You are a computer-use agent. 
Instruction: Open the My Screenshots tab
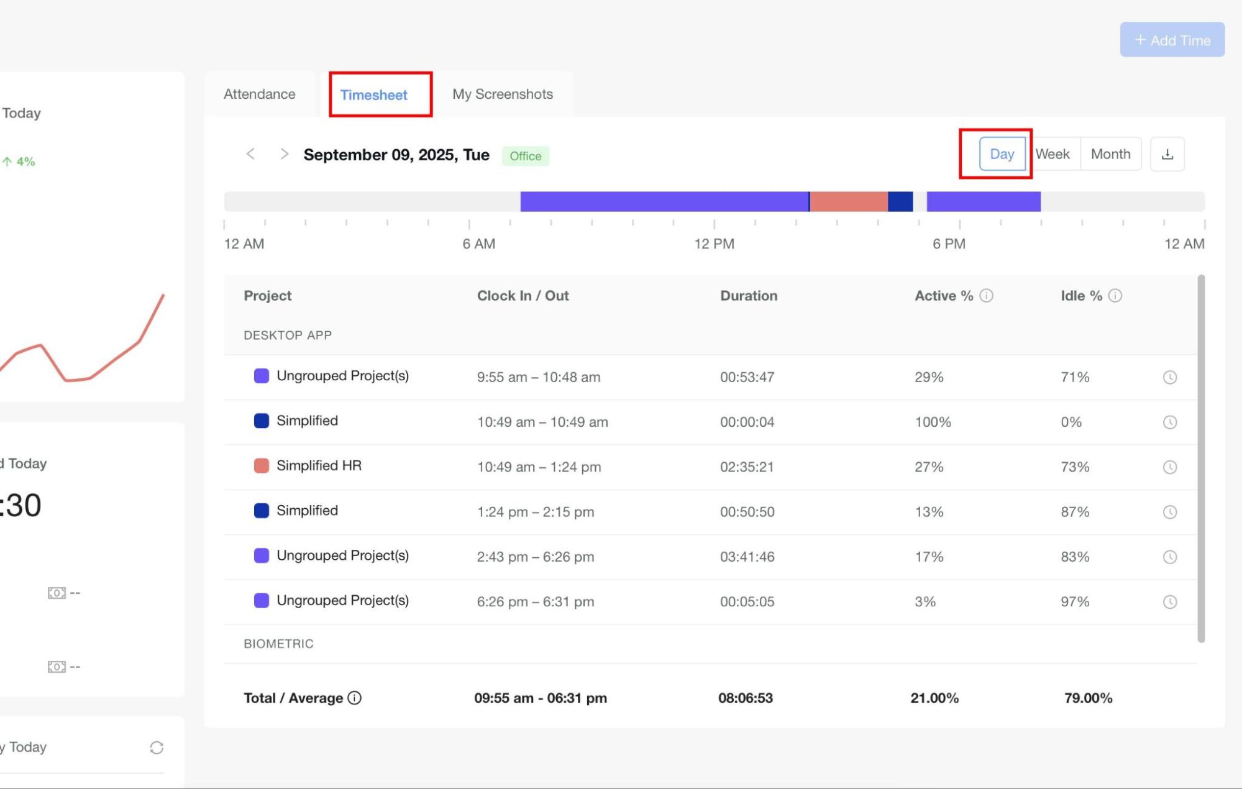point(502,94)
